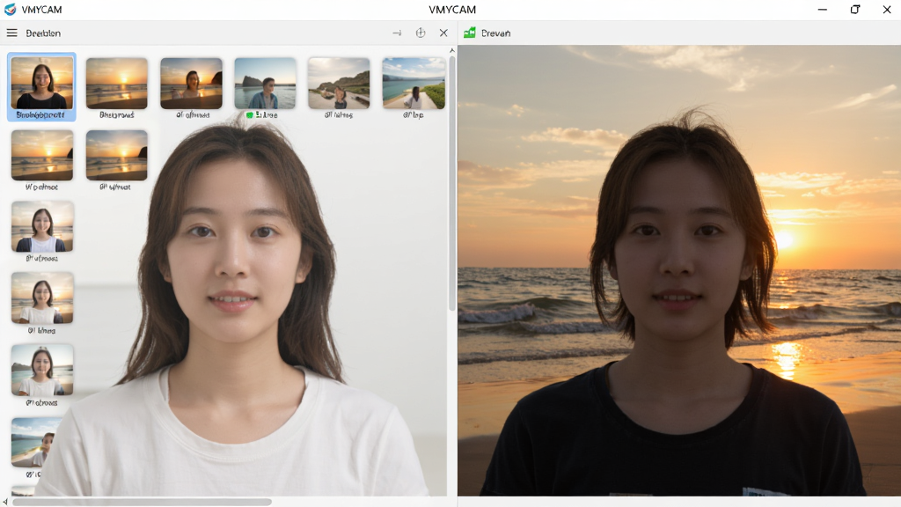Select the thumbnail of woman walking along green coastal path
Screen dimensions: 901x507
pyautogui.click(x=414, y=83)
